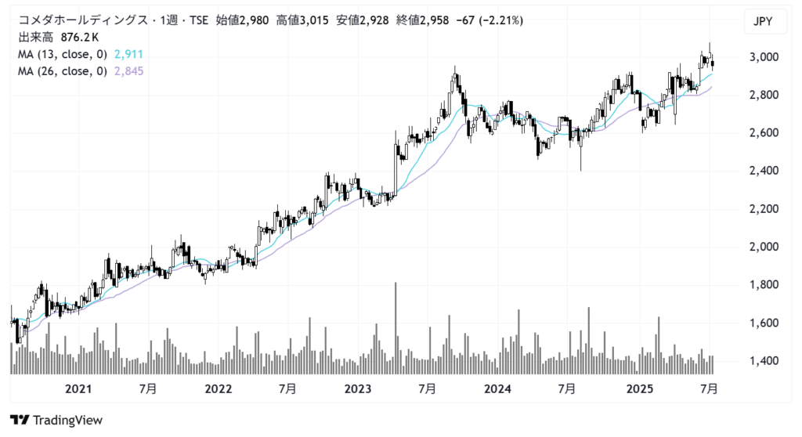Click the MA 13 value 2,911
Image resolution: width=802 pixels, height=437 pixels.
click(128, 54)
